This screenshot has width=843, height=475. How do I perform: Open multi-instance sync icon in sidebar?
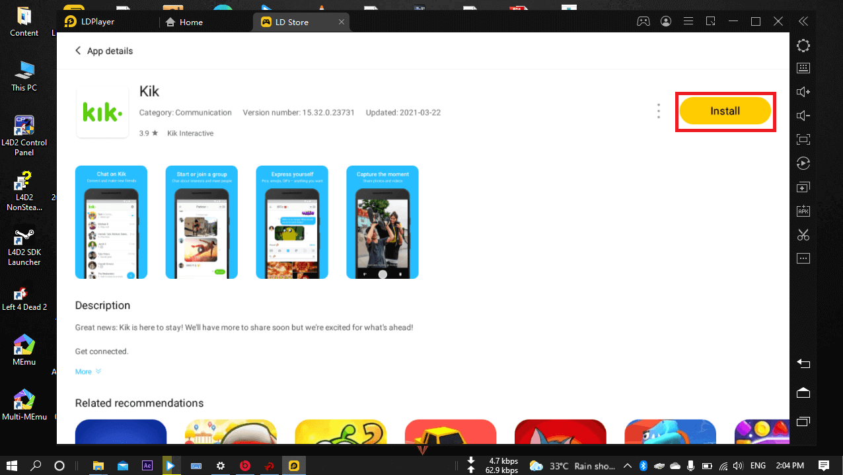click(x=803, y=187)
